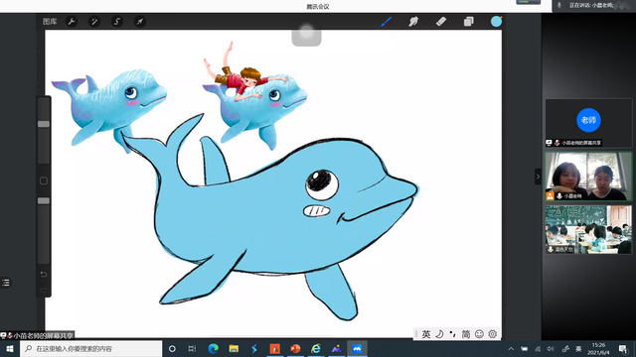
Task: Open the wrench Actions menu
Action: pos(72,22)
